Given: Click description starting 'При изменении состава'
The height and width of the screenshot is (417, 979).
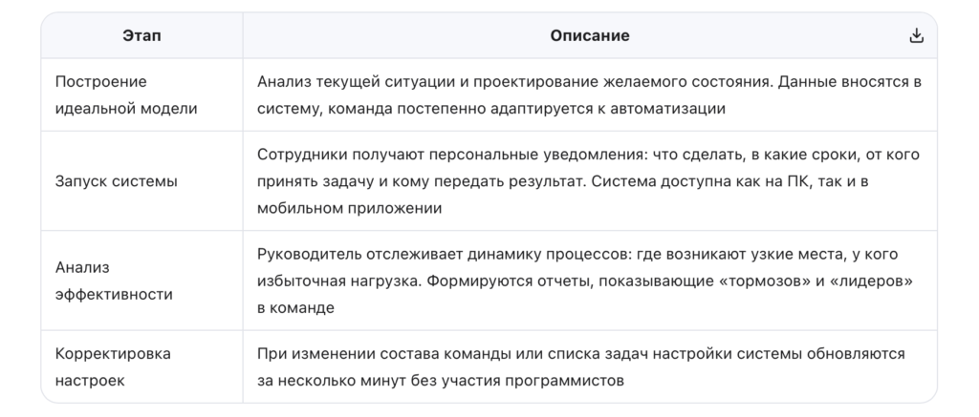Looking at the screenshot, I should (x=580, y=366).
